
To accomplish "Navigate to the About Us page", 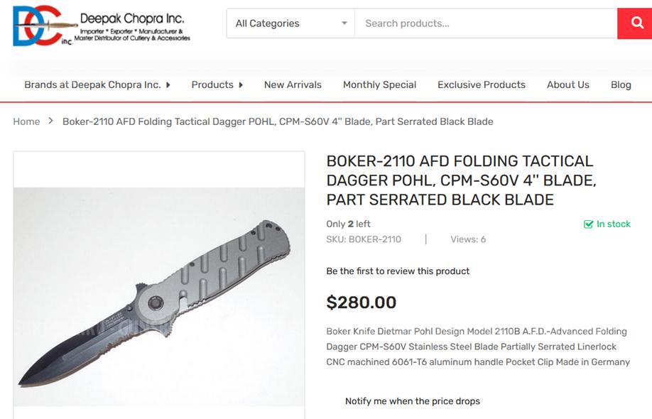I will click(x=567, y=85).
